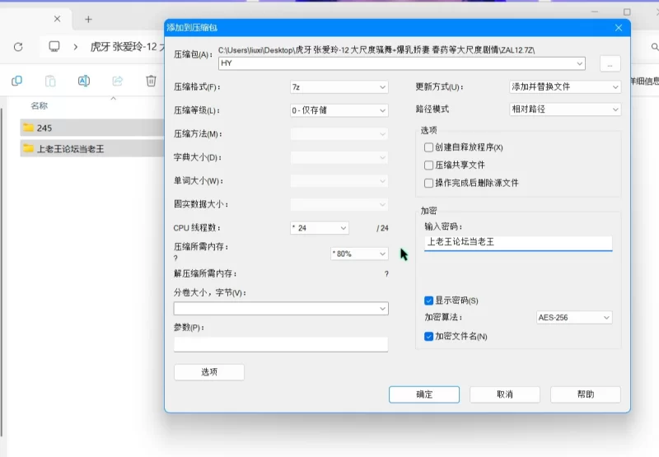Click the 详细信息 pane button in Explorer
The height and width of the screenshot is (457, 659).
pos(644,81)
